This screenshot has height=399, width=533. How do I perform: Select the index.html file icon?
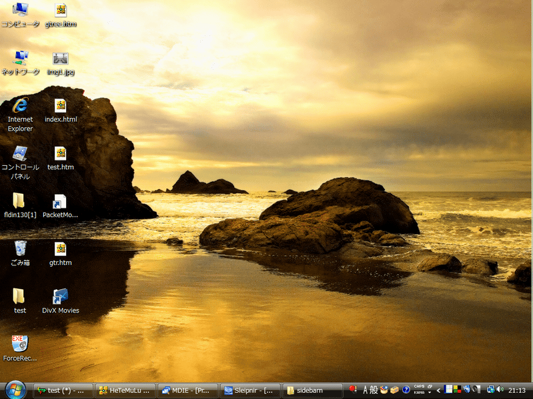[x=61, y=106]
